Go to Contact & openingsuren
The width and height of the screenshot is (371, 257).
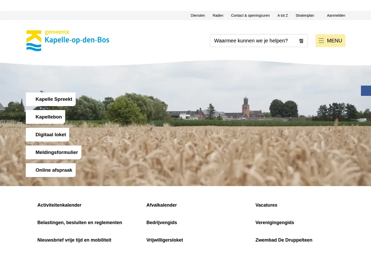250,15
